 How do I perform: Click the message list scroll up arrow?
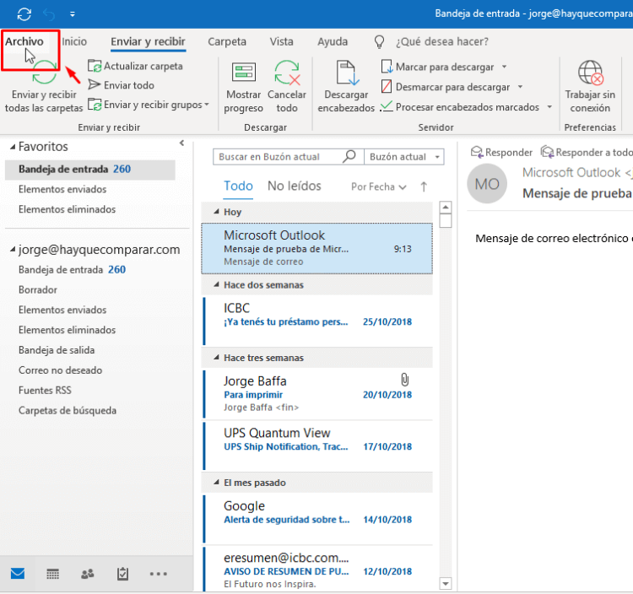[446, 208]
